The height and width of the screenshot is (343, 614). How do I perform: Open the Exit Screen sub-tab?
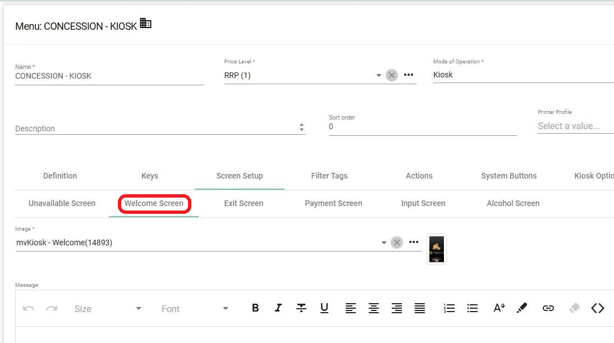tap(244, 203)
